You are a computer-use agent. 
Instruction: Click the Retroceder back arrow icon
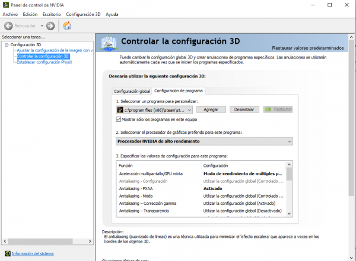point(8,26)
